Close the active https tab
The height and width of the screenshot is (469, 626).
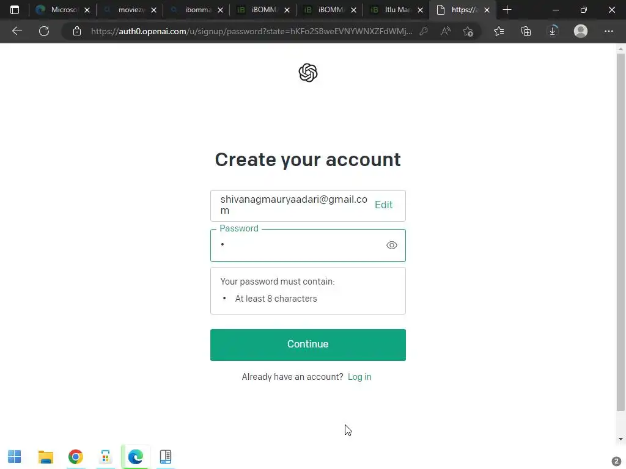tap(487, 10)
